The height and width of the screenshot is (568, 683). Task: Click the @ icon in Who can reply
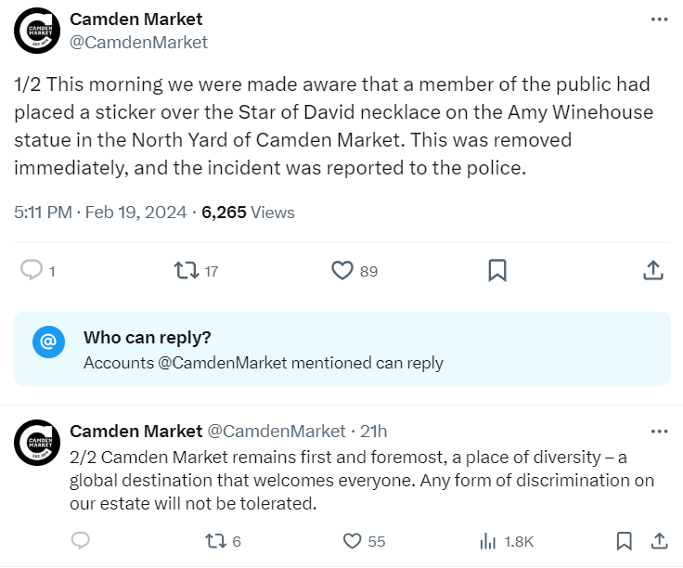pyautogui.click(x=48, y=342)
